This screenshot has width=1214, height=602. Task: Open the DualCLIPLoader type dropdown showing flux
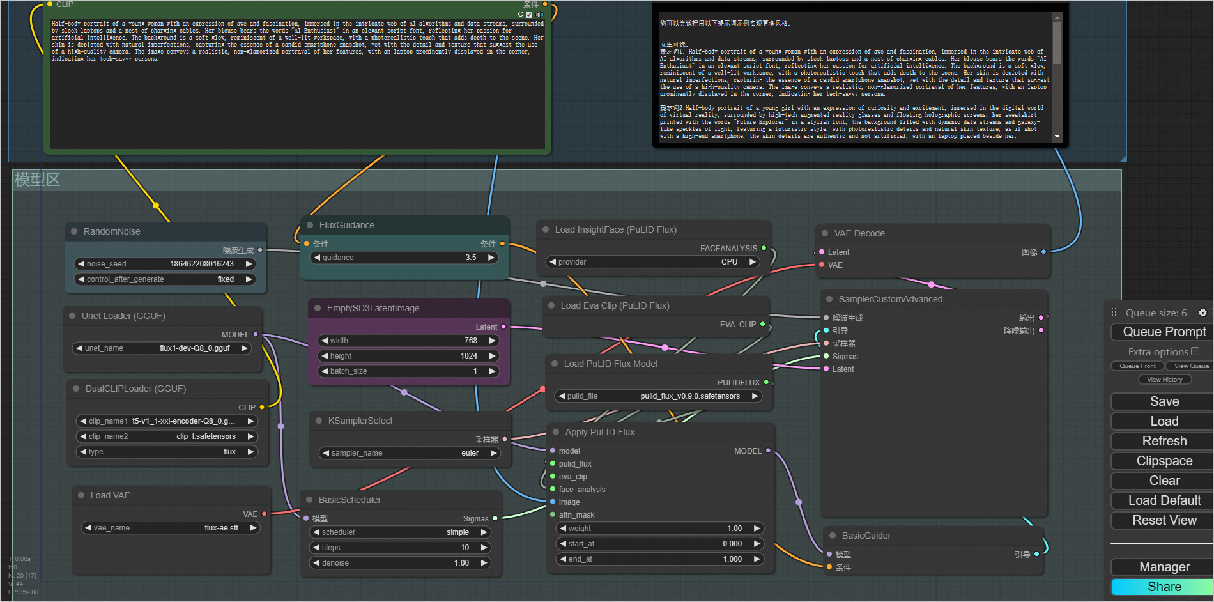coord(167,452)
